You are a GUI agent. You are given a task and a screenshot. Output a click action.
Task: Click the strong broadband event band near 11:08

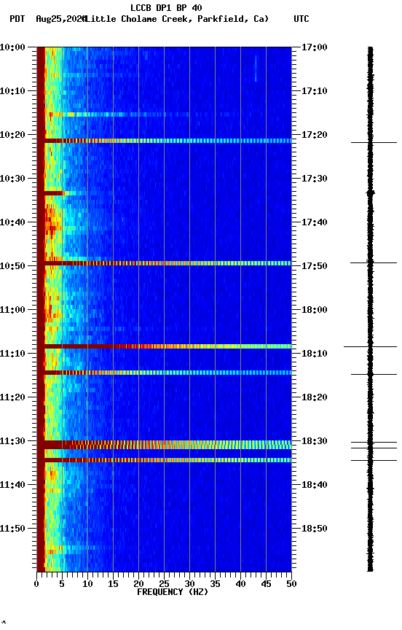164,346
